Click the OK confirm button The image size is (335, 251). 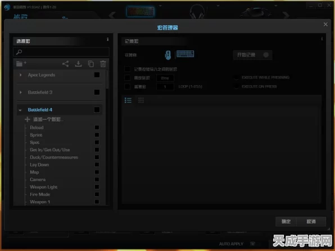pos(286,221)
